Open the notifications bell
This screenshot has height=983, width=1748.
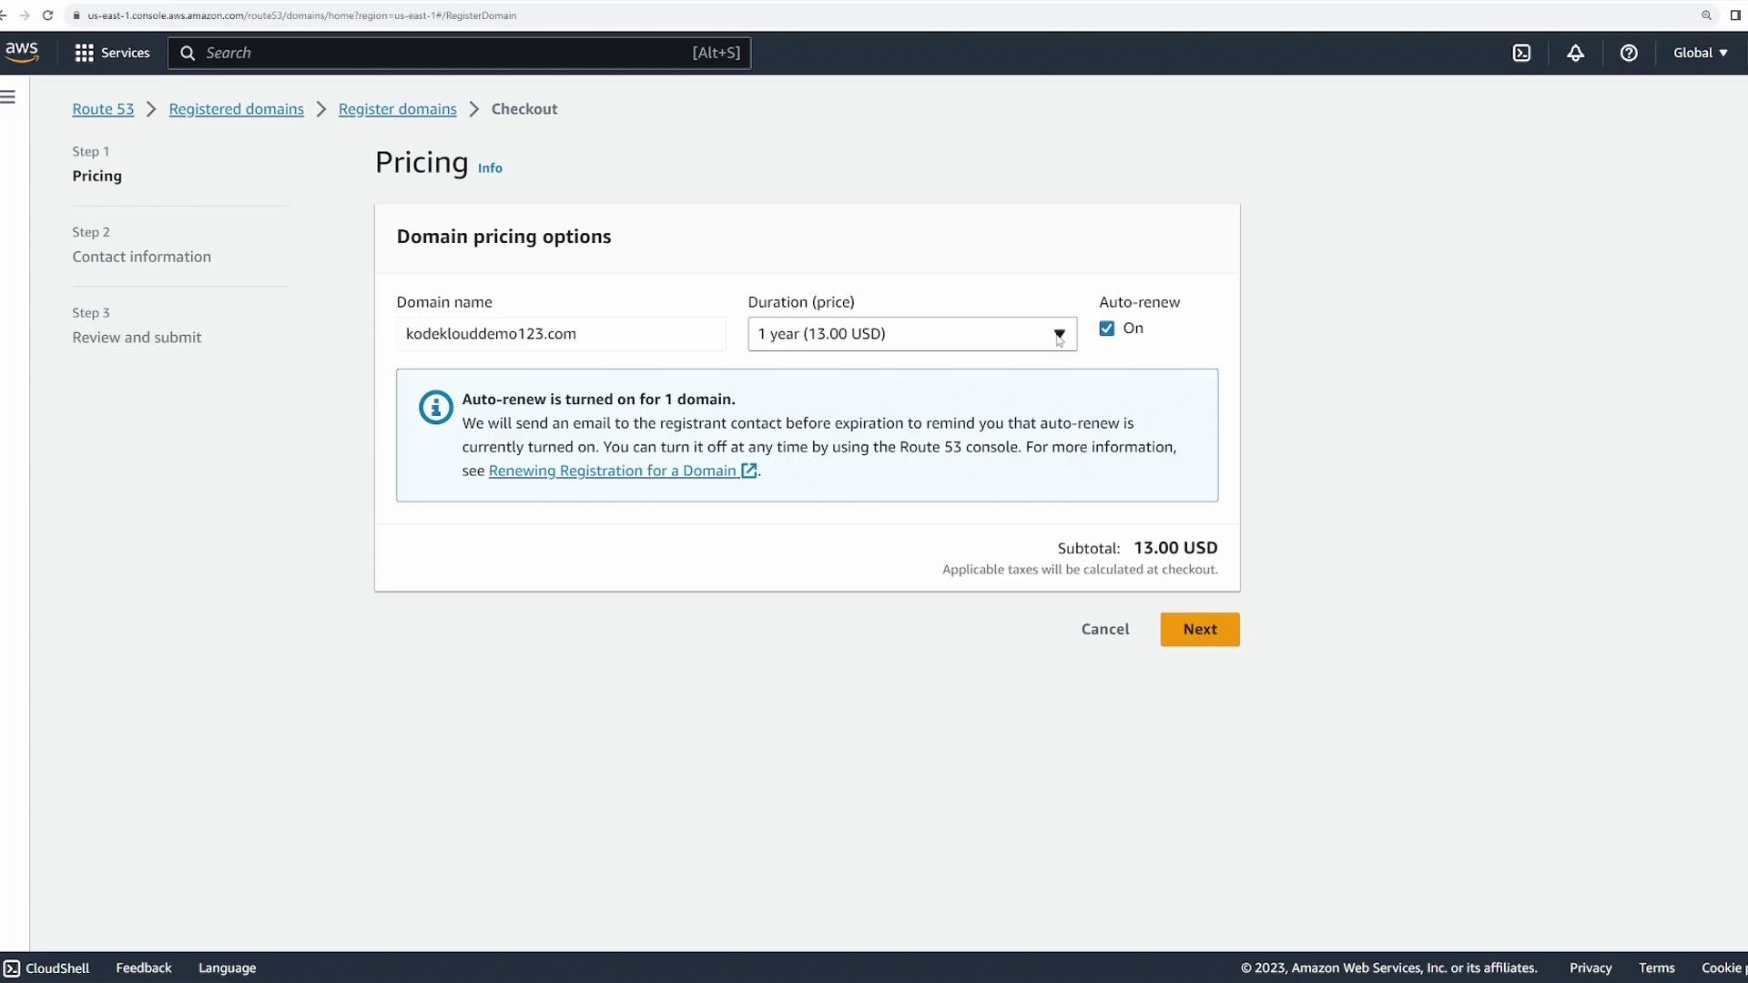[x=1575, y=53]
